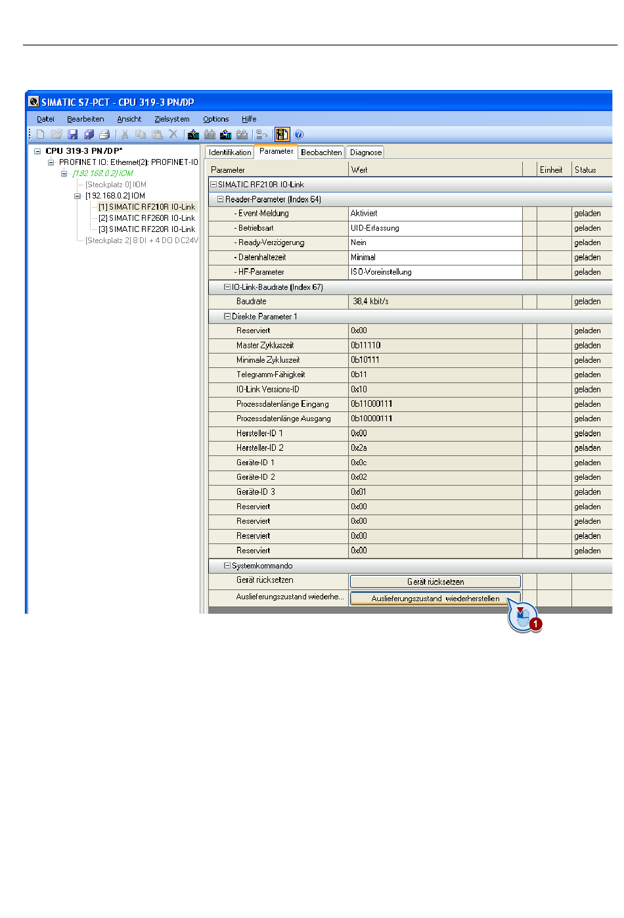Click the Save floppy disk icon
Viewport: 624px width, 918px height.
coord(73,135)
